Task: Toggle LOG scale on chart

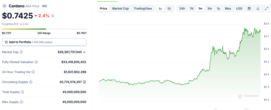Action: (239, 8)
